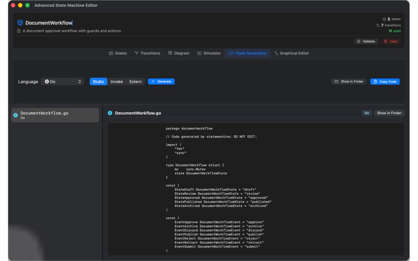Switch to the Simulator tab
Viewport: 418px width, 261px height.
209,53
